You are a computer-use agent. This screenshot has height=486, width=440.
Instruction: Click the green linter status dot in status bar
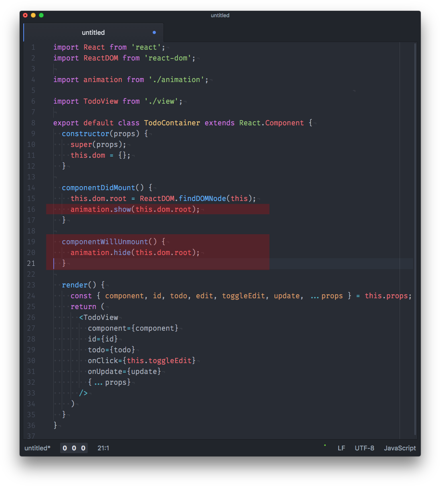tap(325, 444)
